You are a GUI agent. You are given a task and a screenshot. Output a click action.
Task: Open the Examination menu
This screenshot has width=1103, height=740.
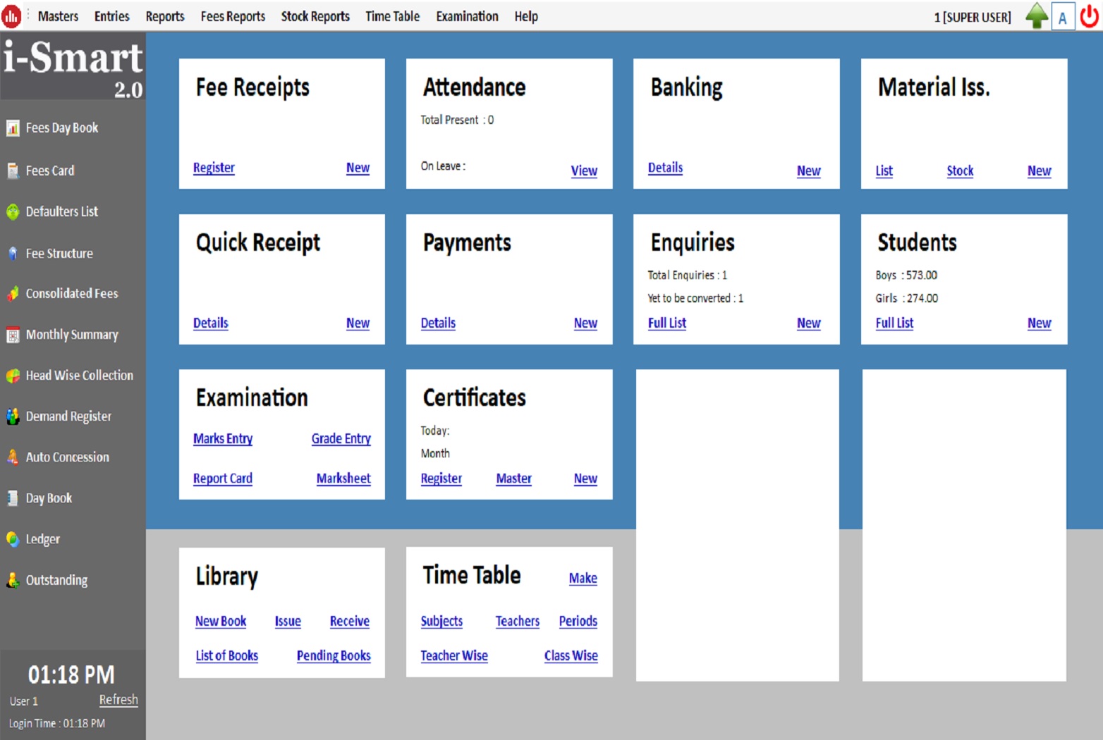(467, 16)
